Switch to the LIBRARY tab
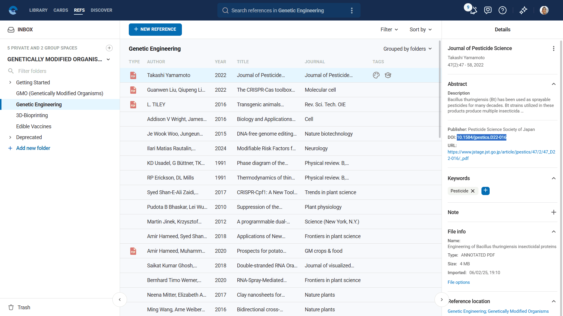The width and height of the screenshot is (563, 316). click(x=38, y=10)
